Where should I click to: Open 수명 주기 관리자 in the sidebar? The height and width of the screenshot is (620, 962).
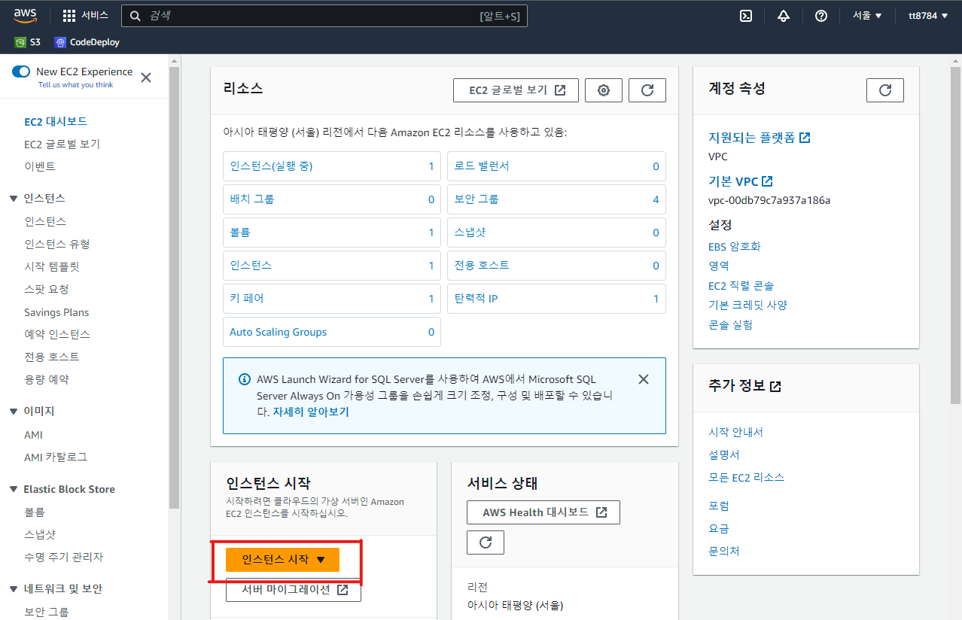coord(63,557)
